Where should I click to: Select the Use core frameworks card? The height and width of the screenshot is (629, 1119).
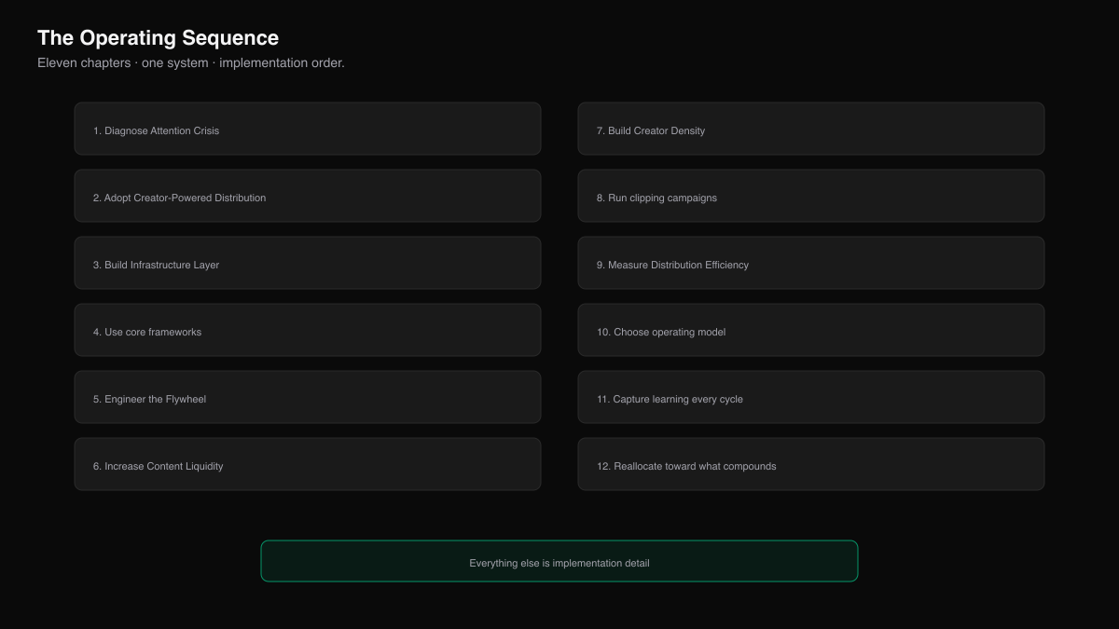point(308,330)
